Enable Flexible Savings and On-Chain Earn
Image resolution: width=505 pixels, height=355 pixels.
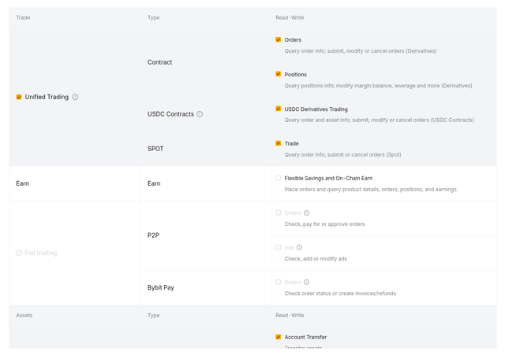[x=279, y=178]
